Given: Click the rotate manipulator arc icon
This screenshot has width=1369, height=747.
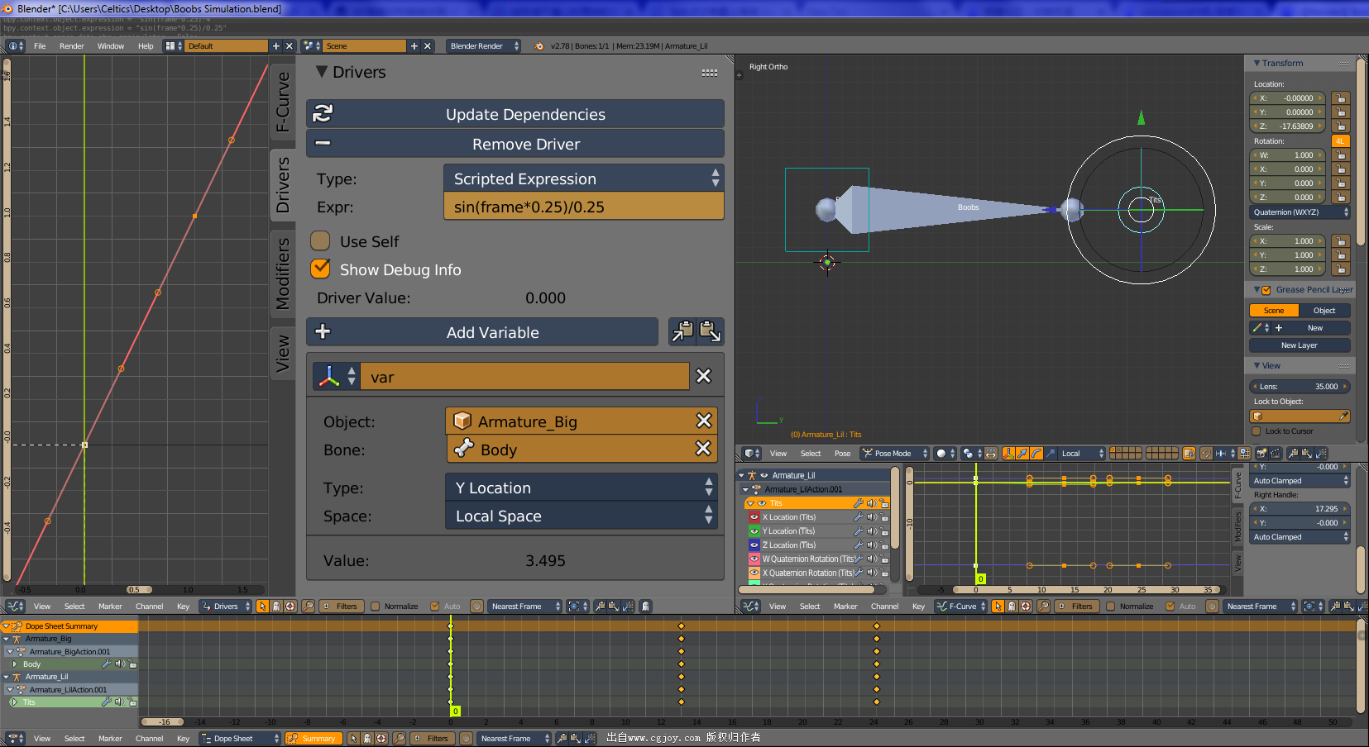Looking at the screenshot, I should click(1036, 453).
